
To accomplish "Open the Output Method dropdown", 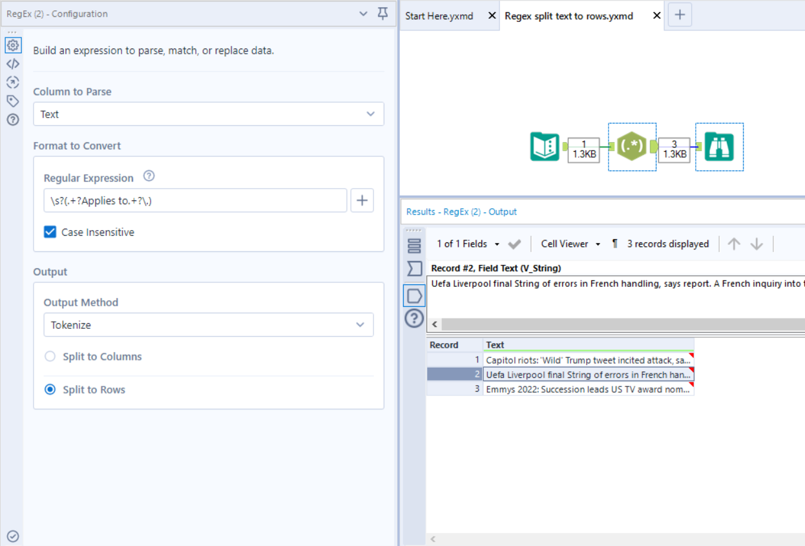I will tap(208, 324).
